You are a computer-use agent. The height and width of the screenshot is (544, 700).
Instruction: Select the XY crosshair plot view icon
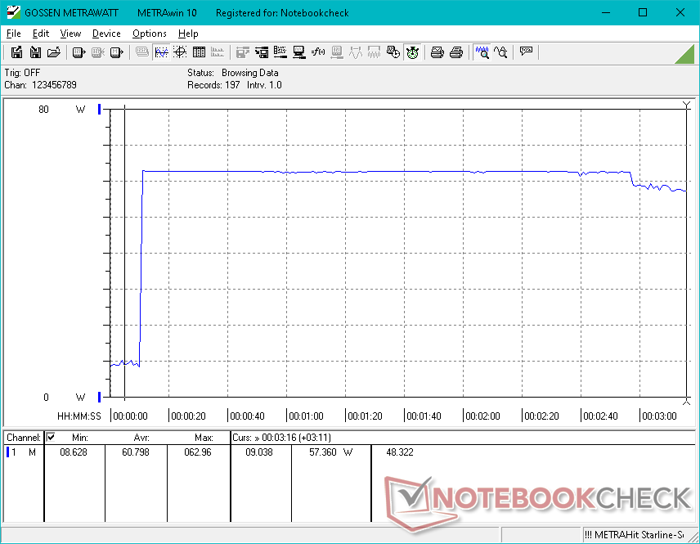tap(180, 52)
